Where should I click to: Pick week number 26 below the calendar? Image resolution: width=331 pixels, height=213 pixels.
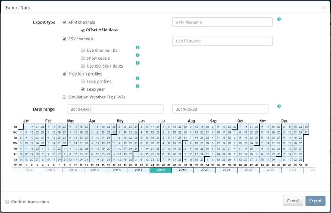coord(163,165)
